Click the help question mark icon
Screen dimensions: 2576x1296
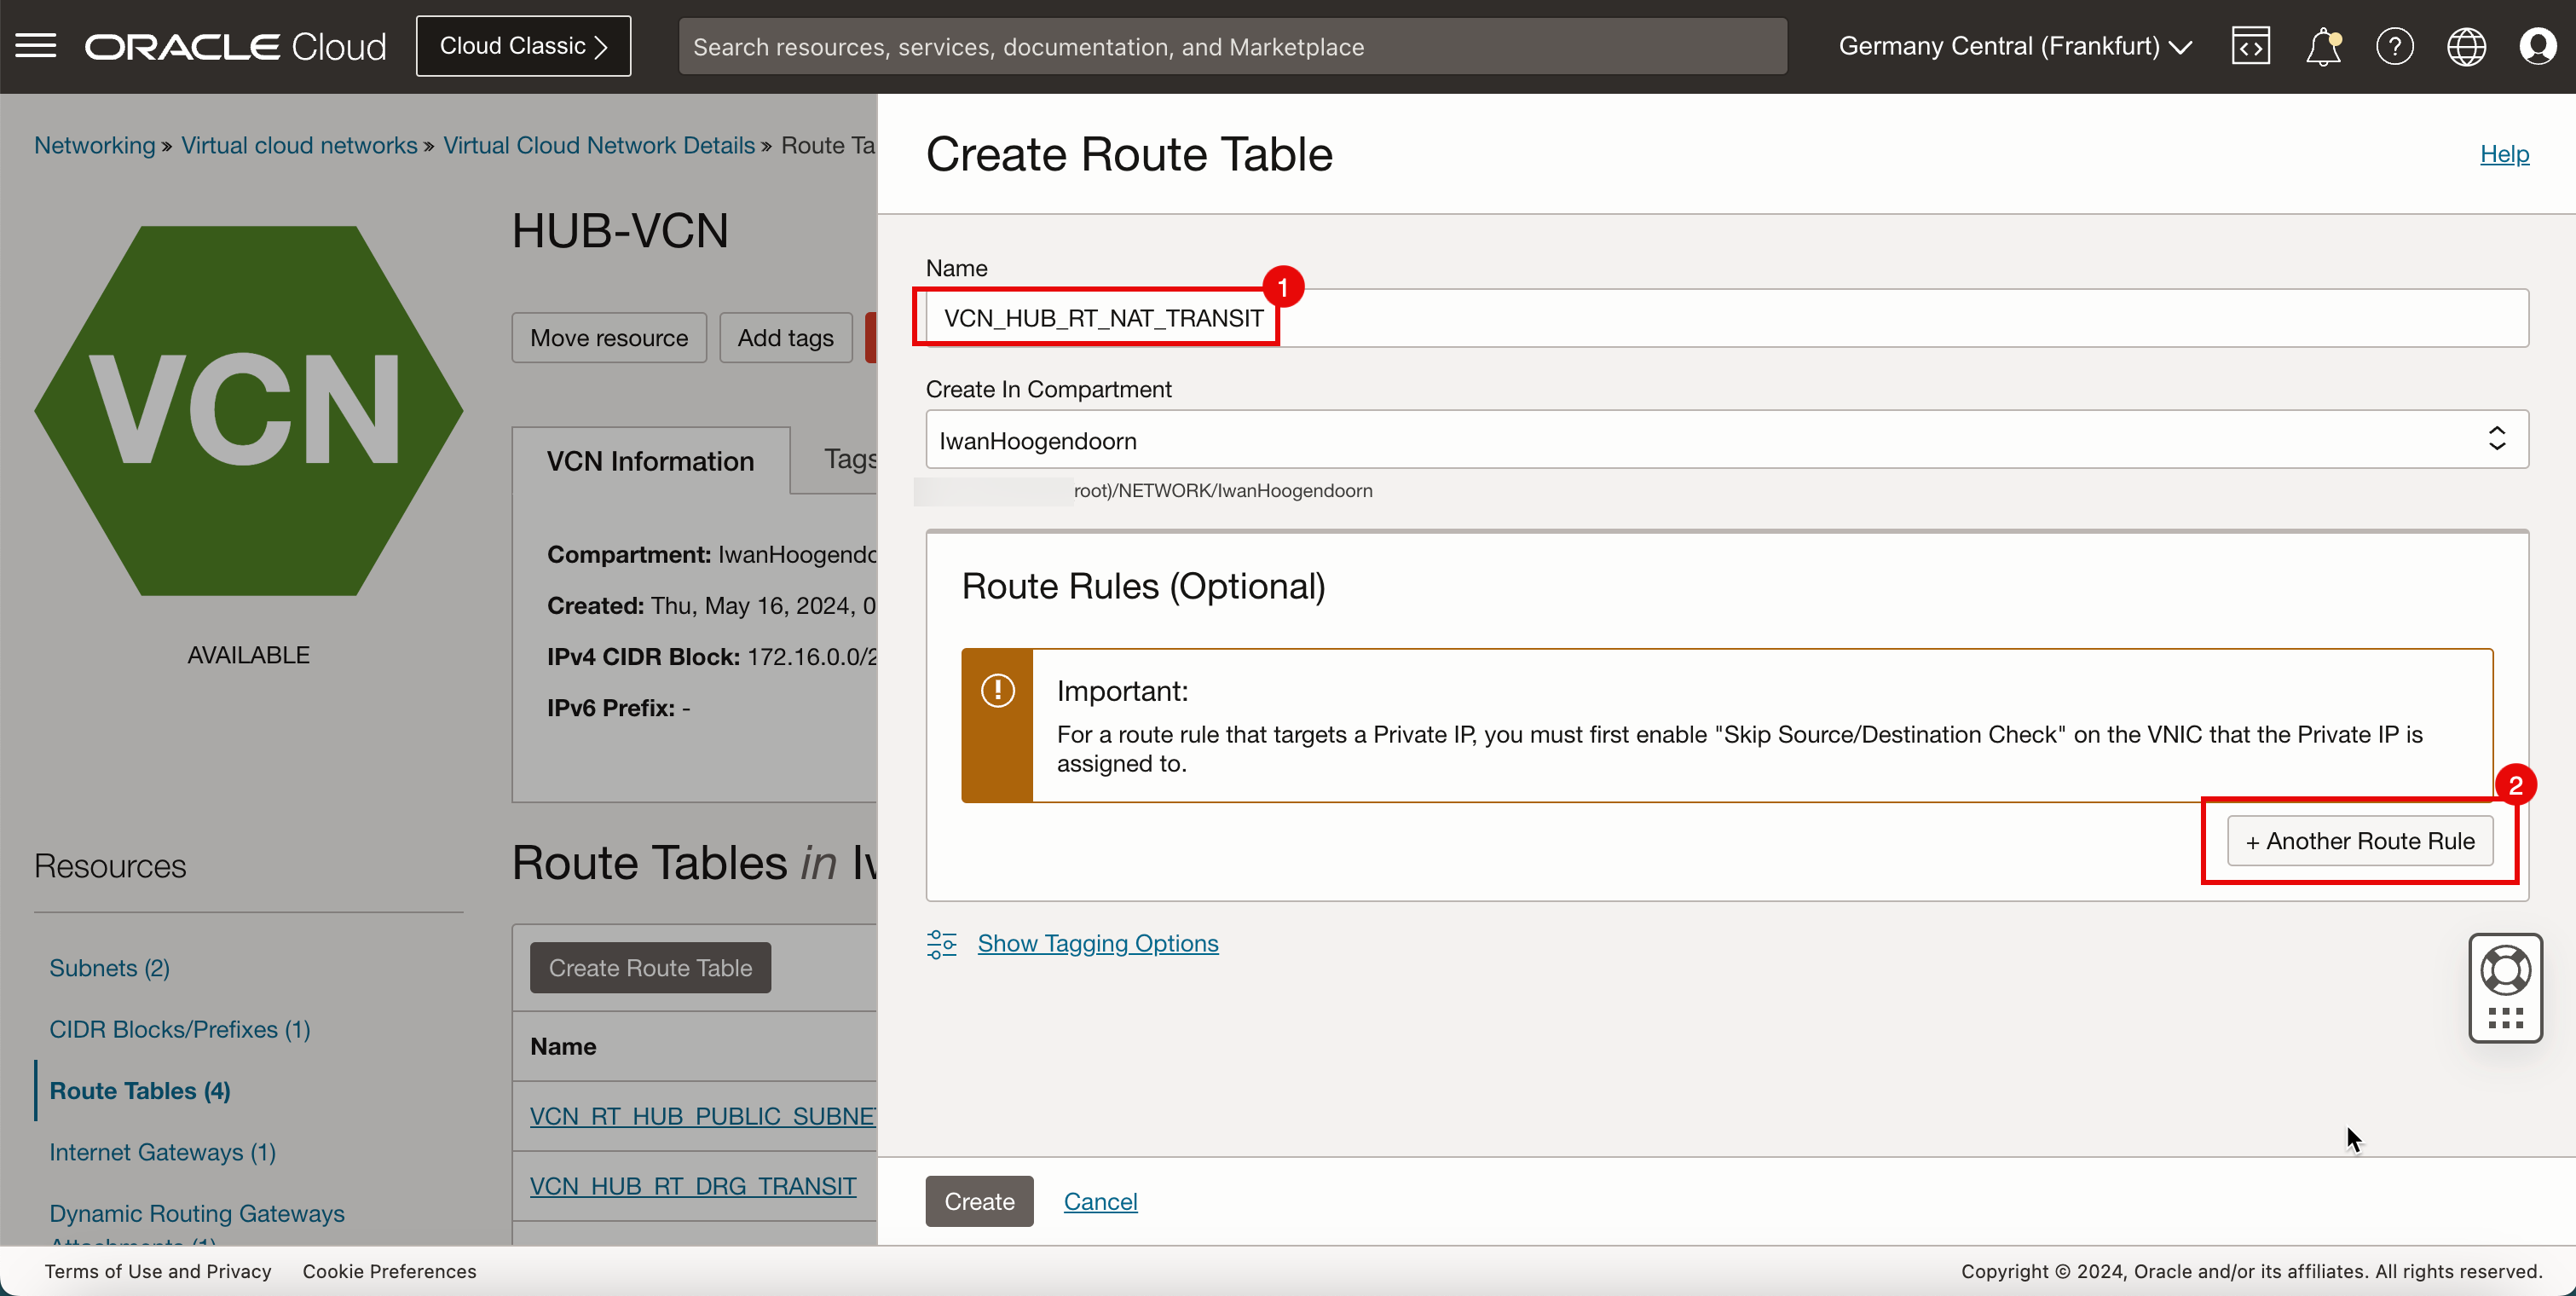pos(2389,46)
